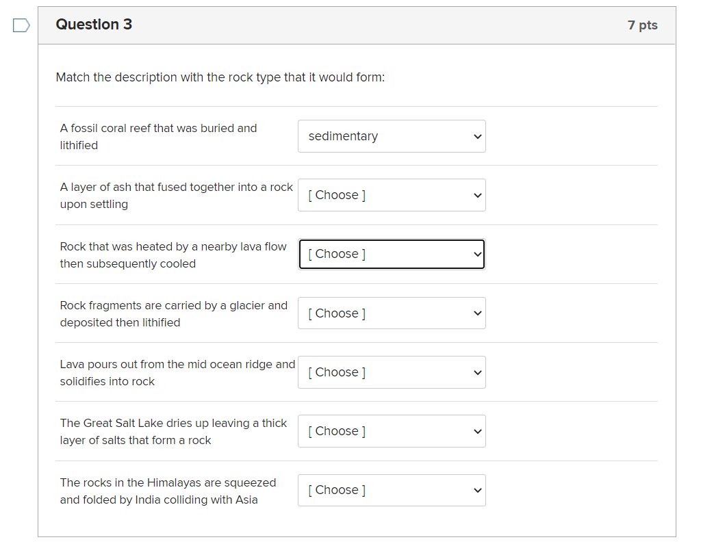Click 'The Great Salt Lake dries up' text
Screen dimensions: 701x544
(173, 431)
